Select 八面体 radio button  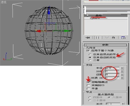(109, 97)
